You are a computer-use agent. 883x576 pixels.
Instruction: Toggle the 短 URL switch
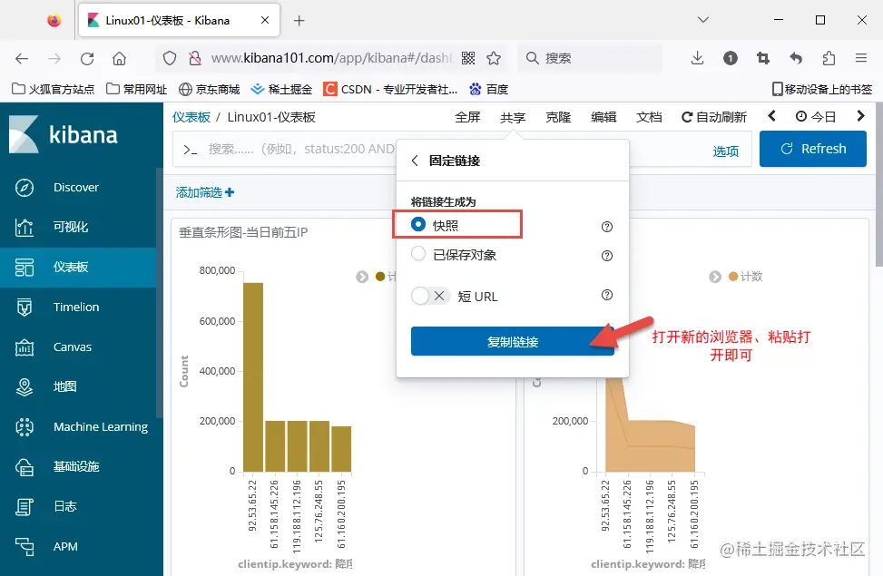(431, 296)
